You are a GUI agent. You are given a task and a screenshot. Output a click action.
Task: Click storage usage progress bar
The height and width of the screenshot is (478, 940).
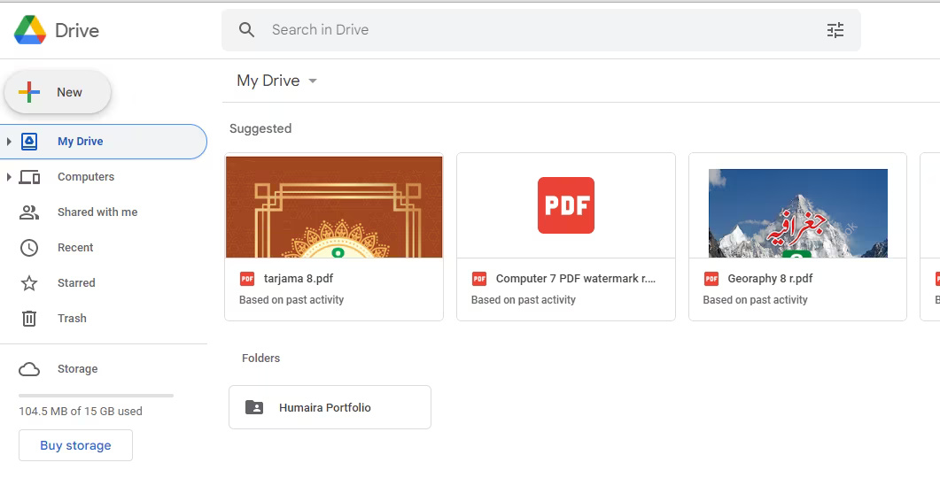point(96,396)
